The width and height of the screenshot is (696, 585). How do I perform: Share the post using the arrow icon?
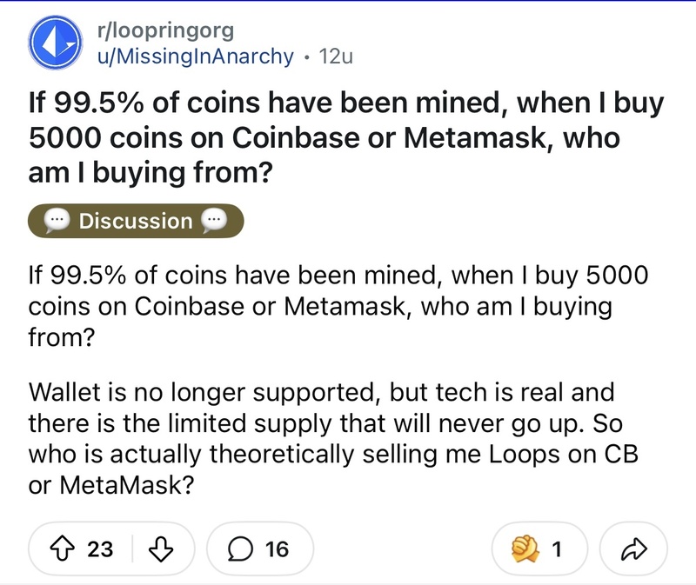tap(633, 549)
